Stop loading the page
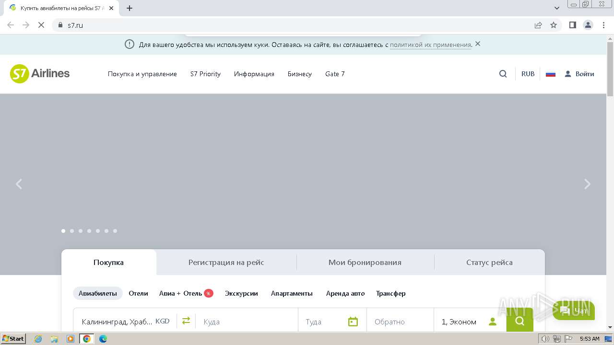 pos(41,25)
